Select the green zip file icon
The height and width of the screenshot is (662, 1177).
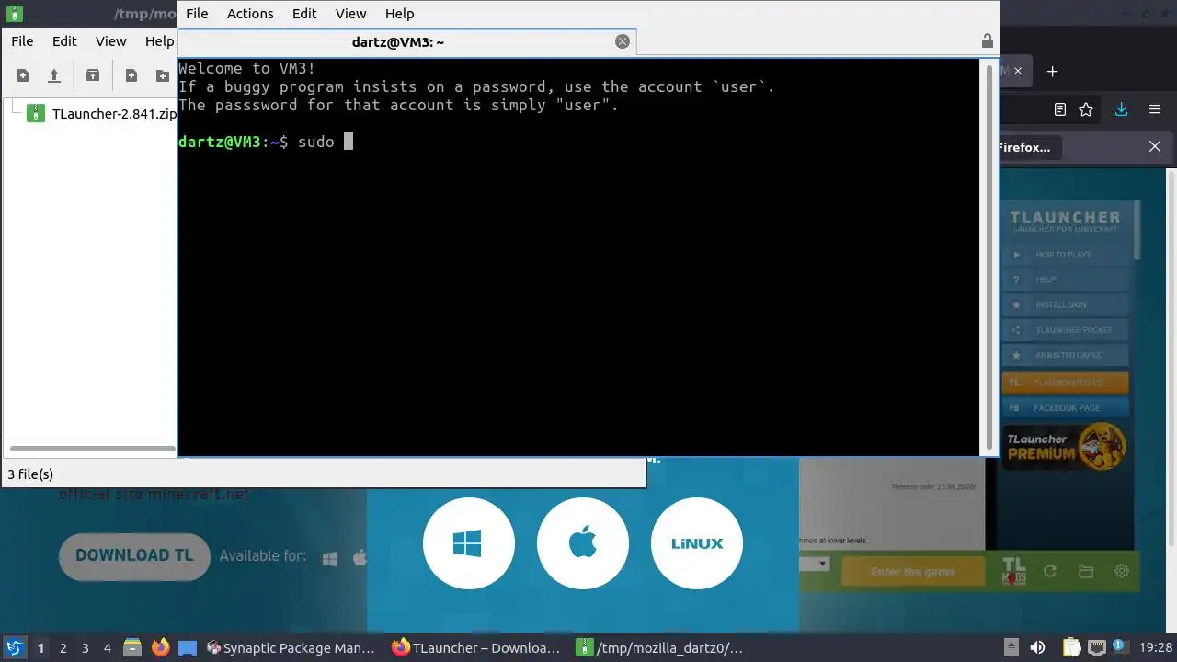35,114
